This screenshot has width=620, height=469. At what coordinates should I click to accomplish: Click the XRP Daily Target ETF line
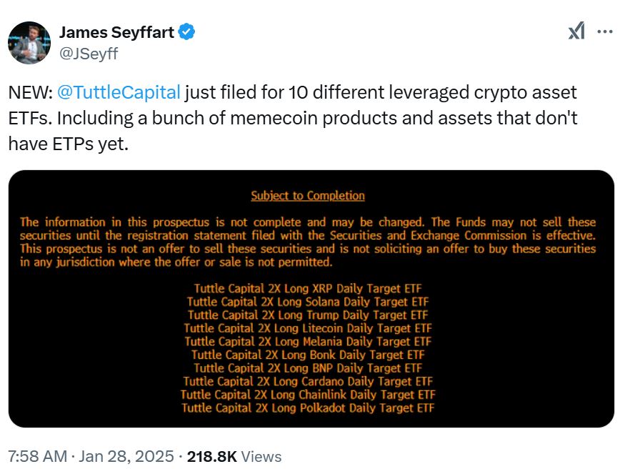click(307, 288)
